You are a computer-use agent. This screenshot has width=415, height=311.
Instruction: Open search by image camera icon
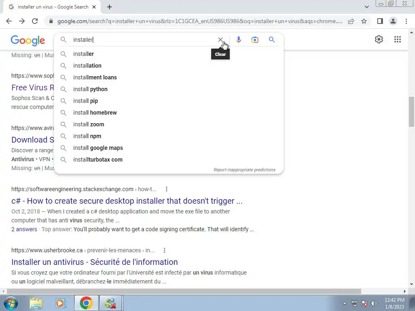click(x=255, y=40)
